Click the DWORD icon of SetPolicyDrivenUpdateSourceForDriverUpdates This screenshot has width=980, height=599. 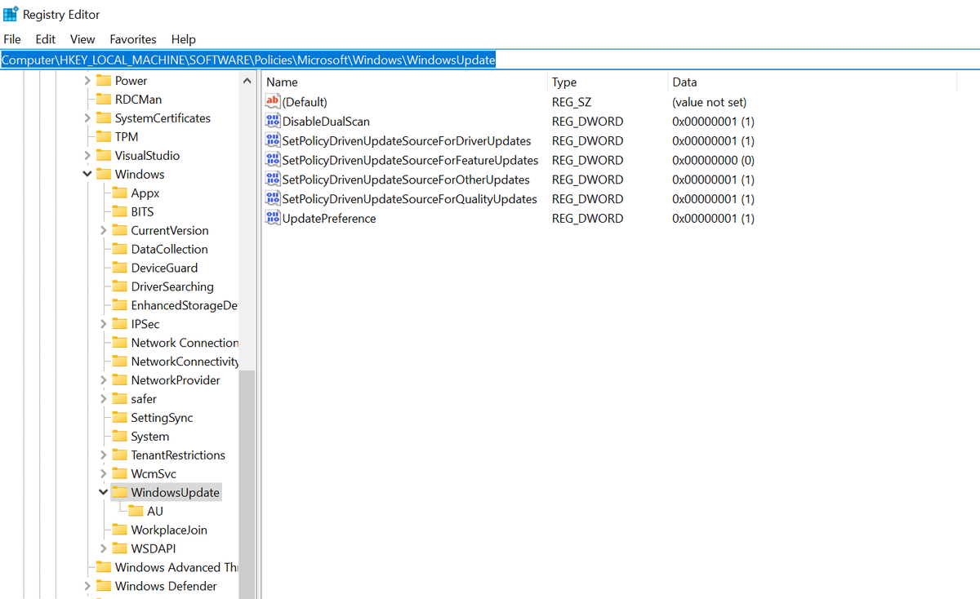(x=273, y=141)
